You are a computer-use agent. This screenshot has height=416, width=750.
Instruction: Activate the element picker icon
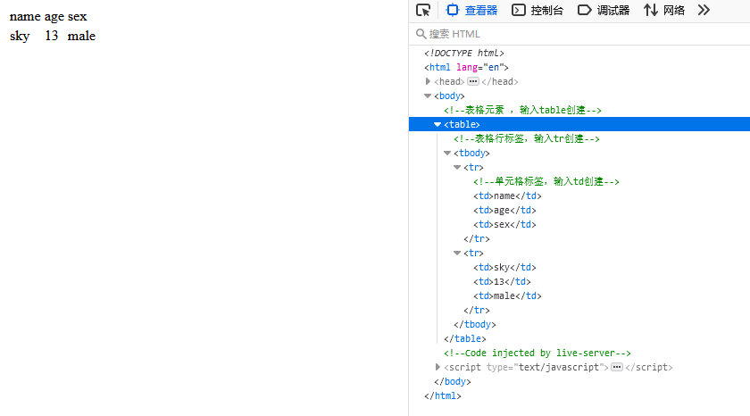423,10
